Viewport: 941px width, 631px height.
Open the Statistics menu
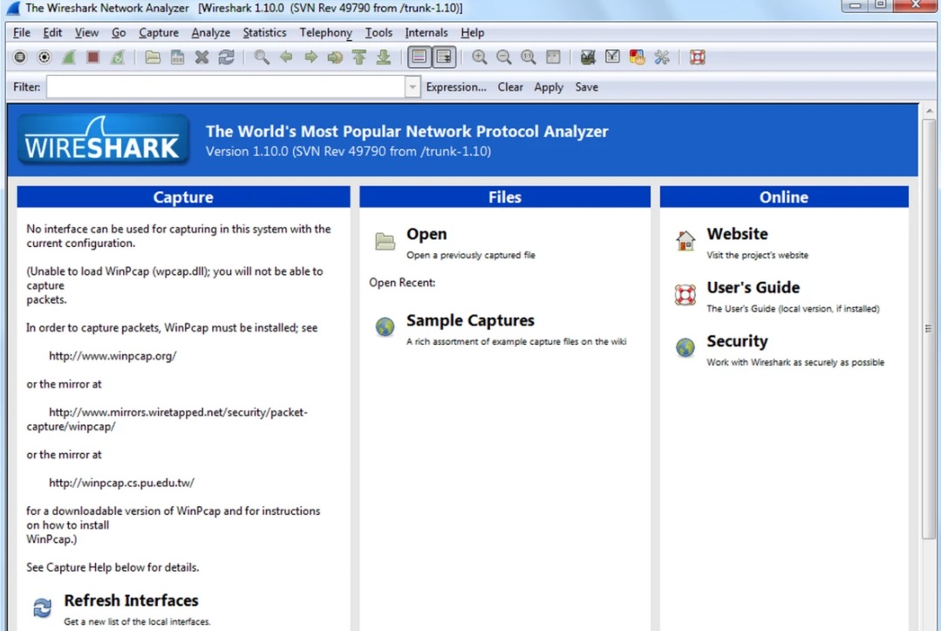264,32
